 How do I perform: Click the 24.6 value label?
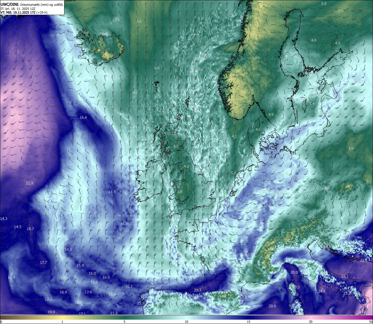pos(322,291)
